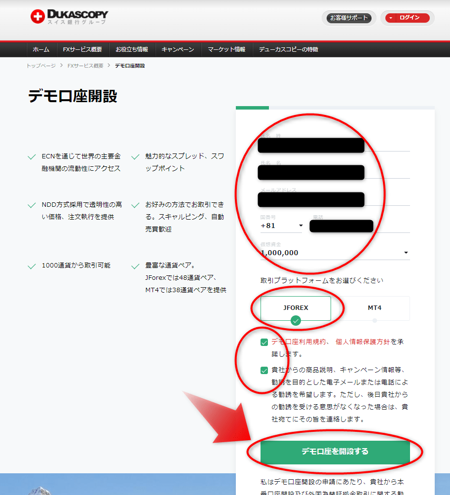Select JFOREX as the trading platform
Viewport: 450px width, 495px height.
point(295,306)
